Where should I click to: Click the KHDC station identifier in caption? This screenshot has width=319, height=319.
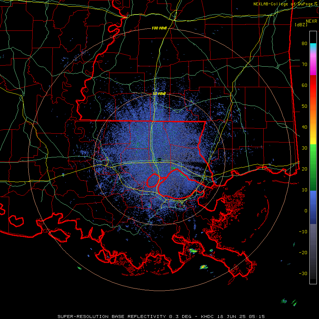207,317
